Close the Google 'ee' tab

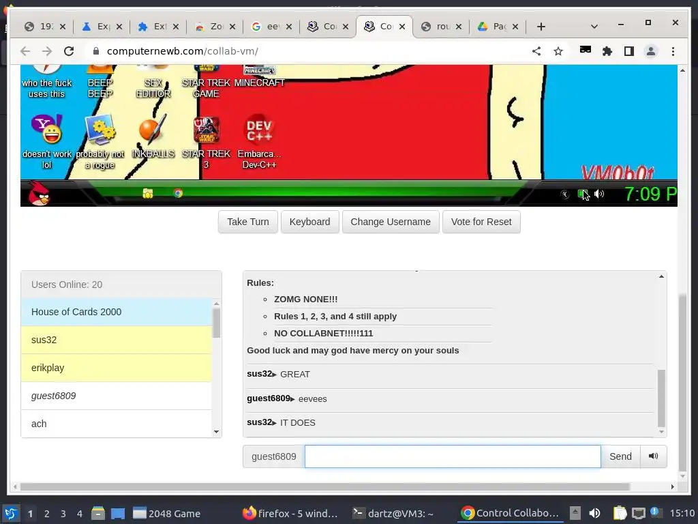289,27
